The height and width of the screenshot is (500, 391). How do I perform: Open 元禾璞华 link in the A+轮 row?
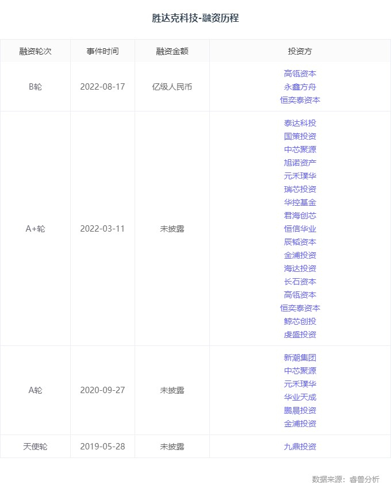click(x=300, y=176)
